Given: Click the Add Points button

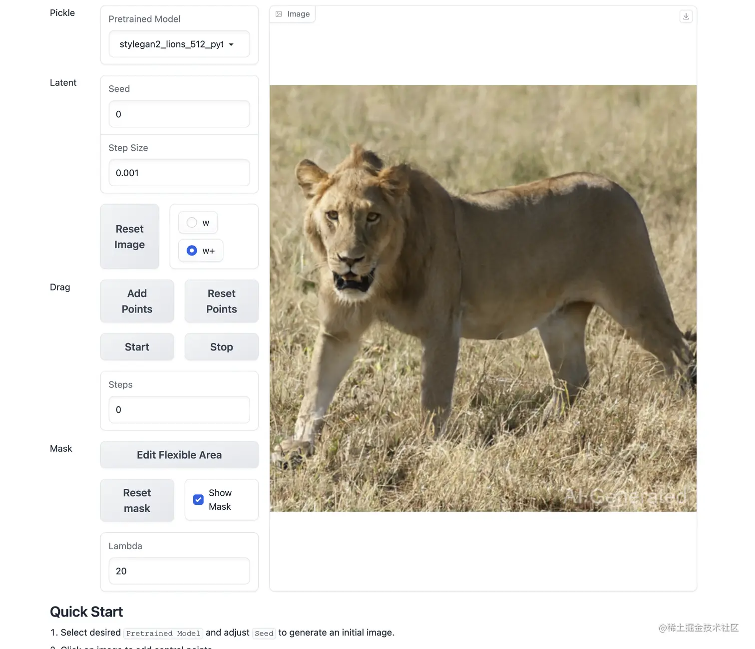Looking at the screenshot, I should (x=137, y=301).
